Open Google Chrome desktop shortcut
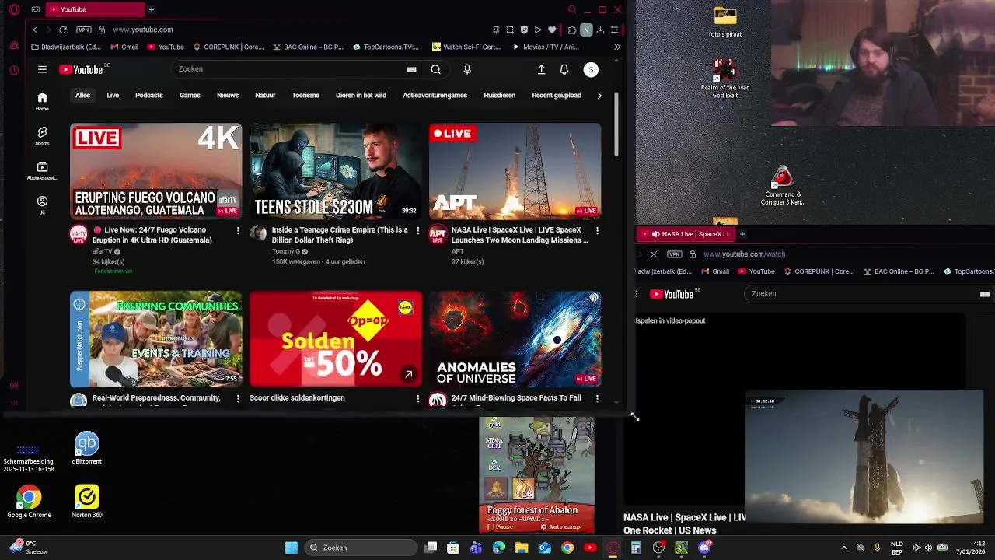 29,502
